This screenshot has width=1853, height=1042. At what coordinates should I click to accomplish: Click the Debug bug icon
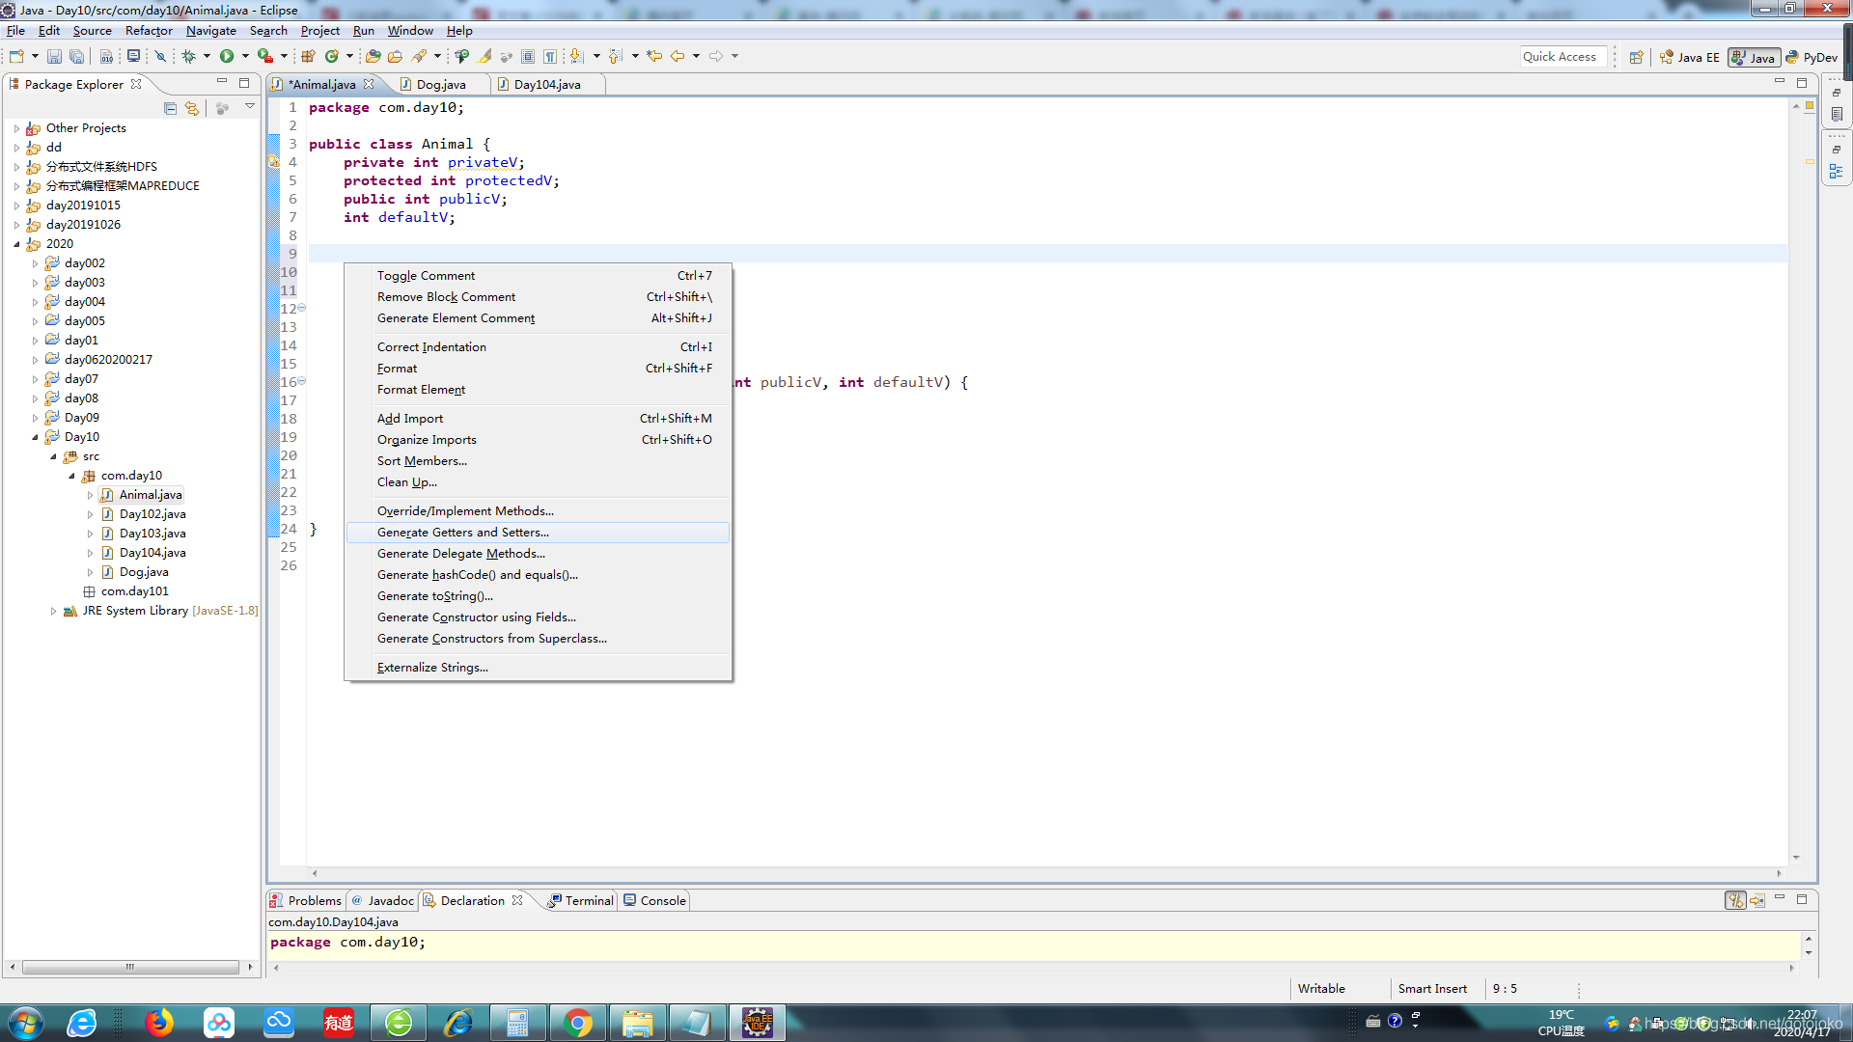tap(188, 56)
